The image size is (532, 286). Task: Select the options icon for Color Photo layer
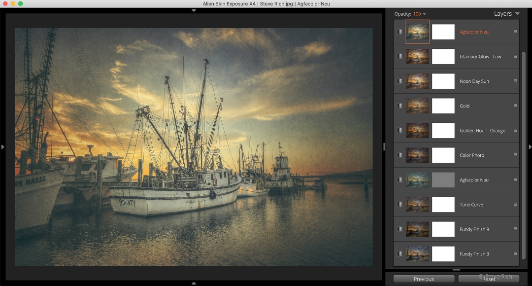pyautogui.click(x=515, y=155)
